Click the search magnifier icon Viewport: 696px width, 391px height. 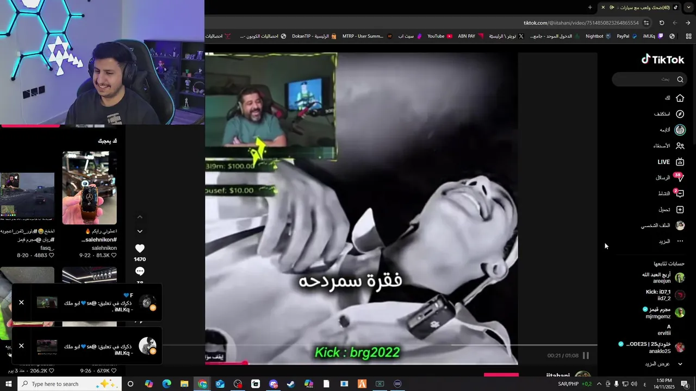click(680, 79)
